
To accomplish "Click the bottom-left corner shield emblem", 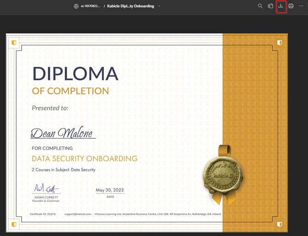I will click(14, 224).
